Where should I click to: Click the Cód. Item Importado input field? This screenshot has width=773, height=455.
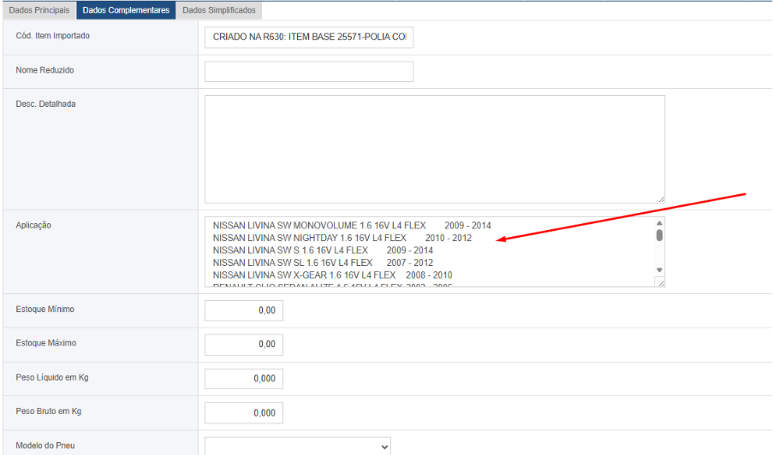pos(309,38)
